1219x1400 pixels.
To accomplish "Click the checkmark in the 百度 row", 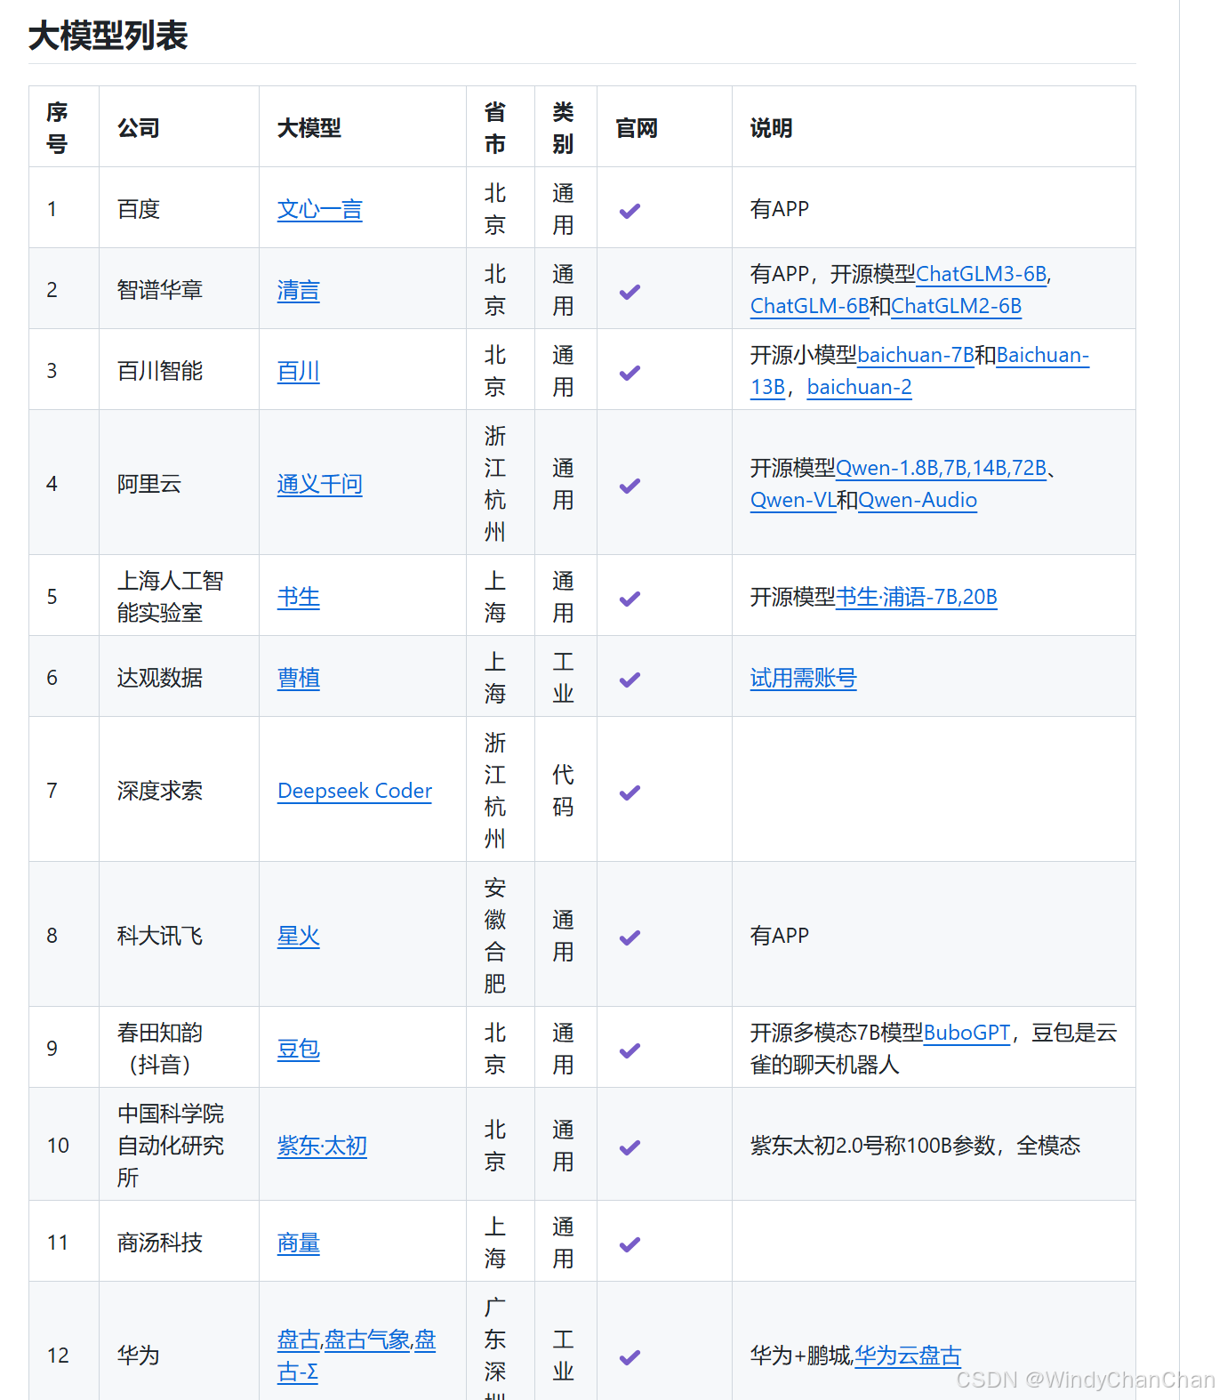I will 630,211.
